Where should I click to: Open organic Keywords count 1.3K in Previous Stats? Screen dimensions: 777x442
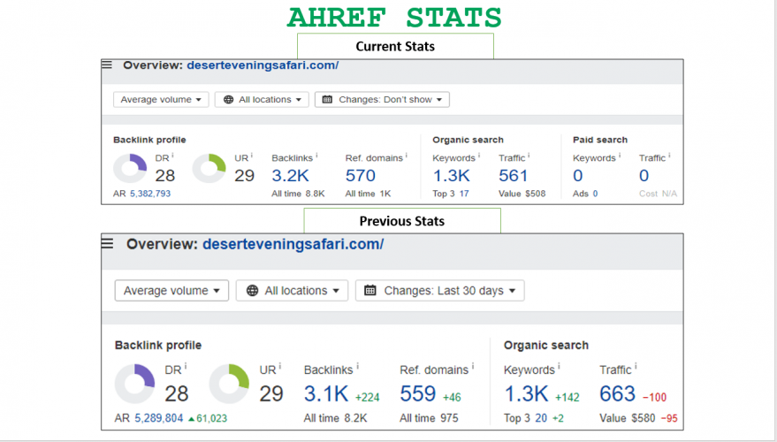coord(526,394)
